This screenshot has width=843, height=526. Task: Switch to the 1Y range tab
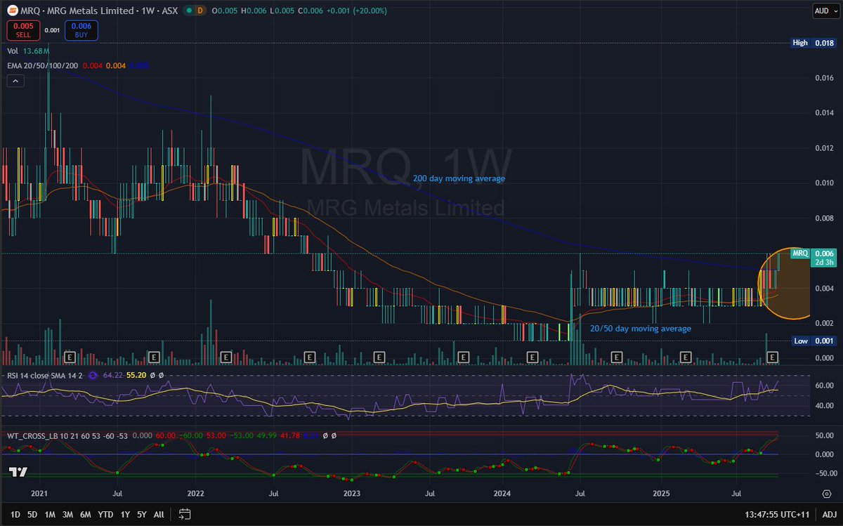[125, 514]
